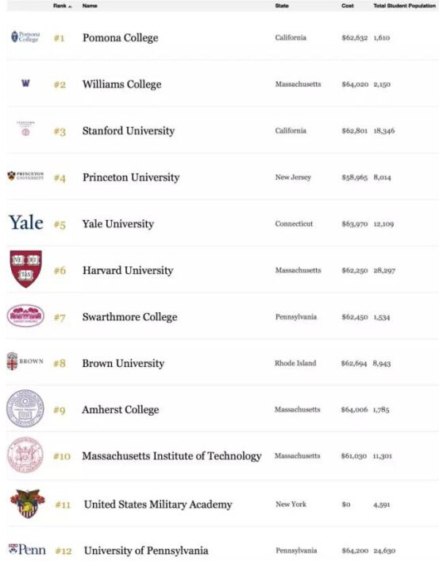Open the Stanford University link

coord(129,130)
